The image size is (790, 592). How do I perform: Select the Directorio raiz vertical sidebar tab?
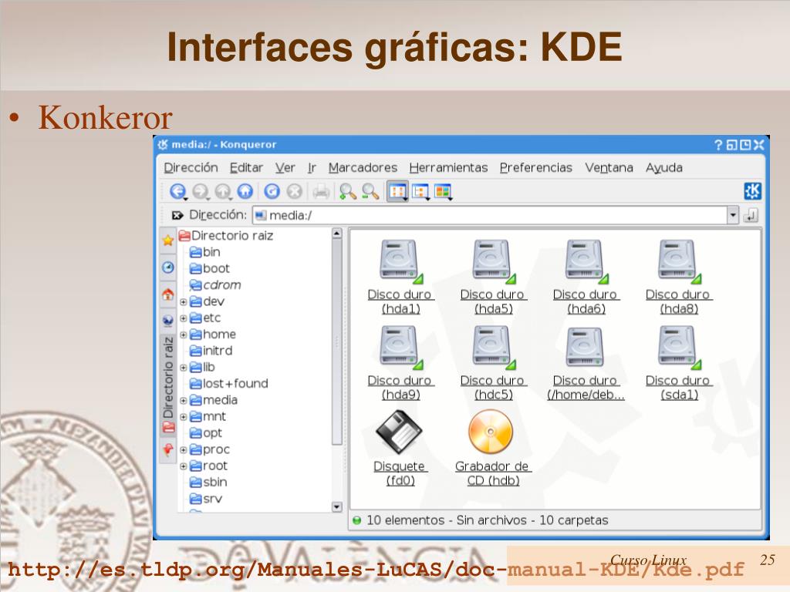pyautogui.click(x=167, y=385)
